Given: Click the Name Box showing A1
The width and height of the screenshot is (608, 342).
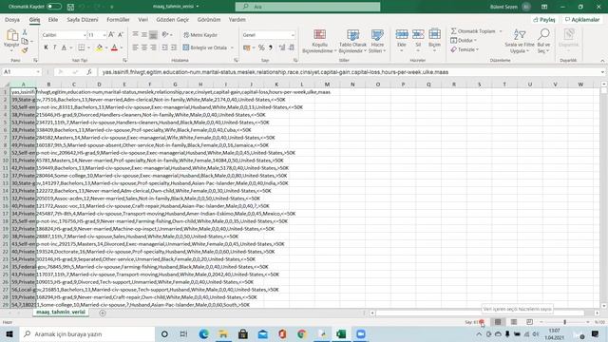Looking at the screenshot, I should tap(19, 72).
